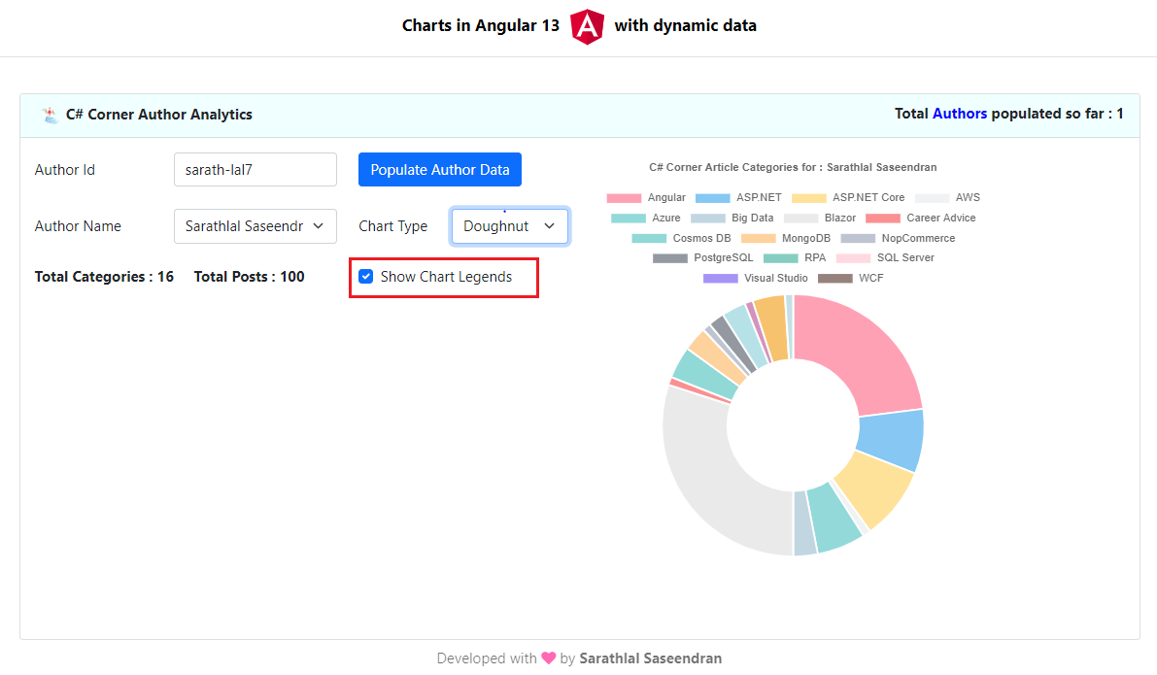Screen dimensions: 1157x675
Task: Toggle the MongoDB legend item
Action: 786,238
